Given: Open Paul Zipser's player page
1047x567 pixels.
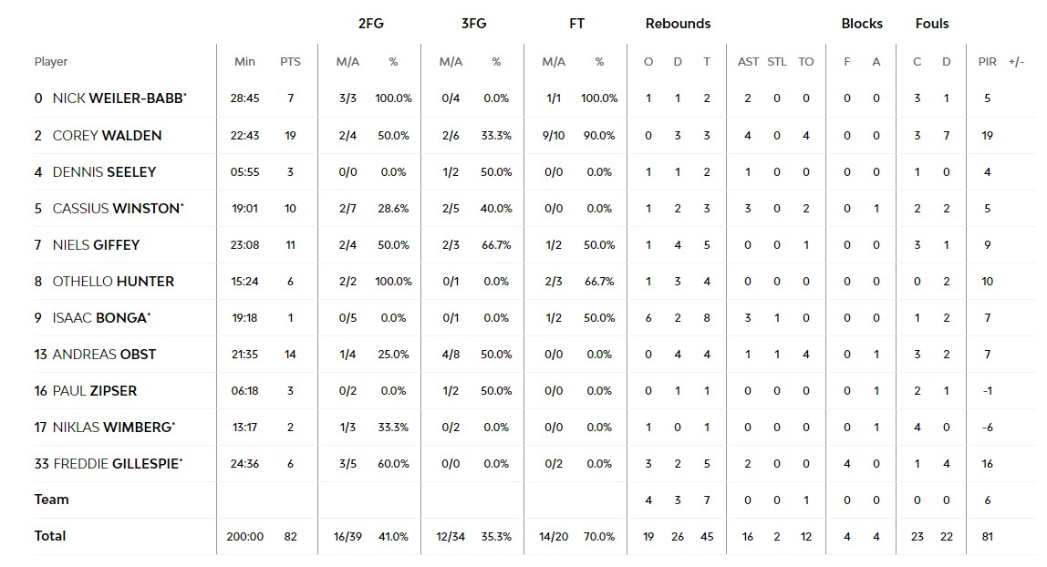Looking at the screenshot, I should 94,390.
